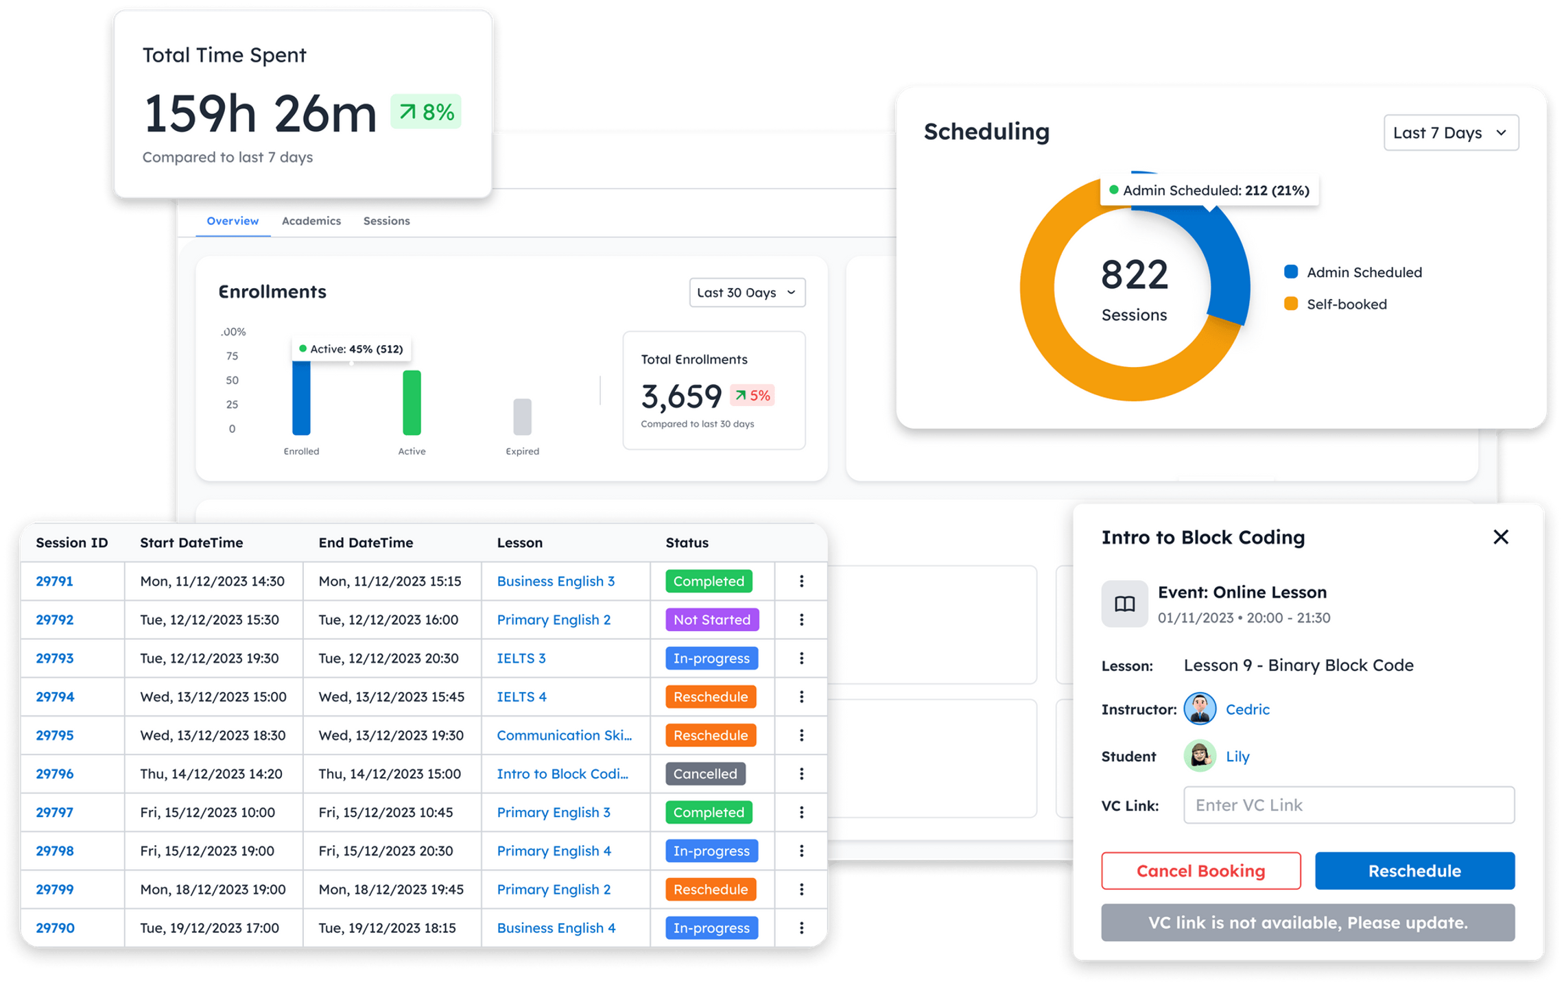Screen dimensions: 1564x985
Task: Open the Last 30 Days dropdown
Action: pyautogui.click(x=746, y=293)
